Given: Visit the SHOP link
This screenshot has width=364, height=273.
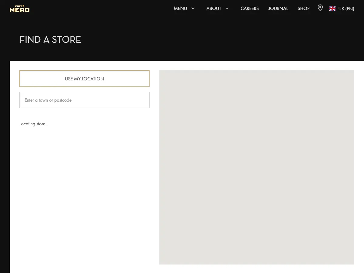Looking at the screenshot, I should click(303, 8).
